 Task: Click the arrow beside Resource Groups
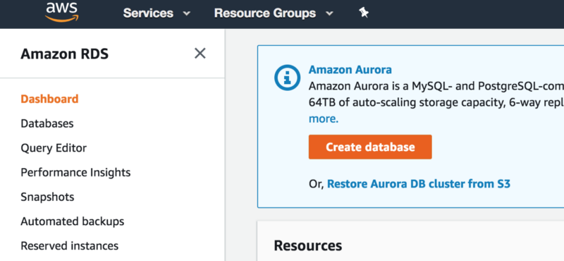click(x=329, y=13)
